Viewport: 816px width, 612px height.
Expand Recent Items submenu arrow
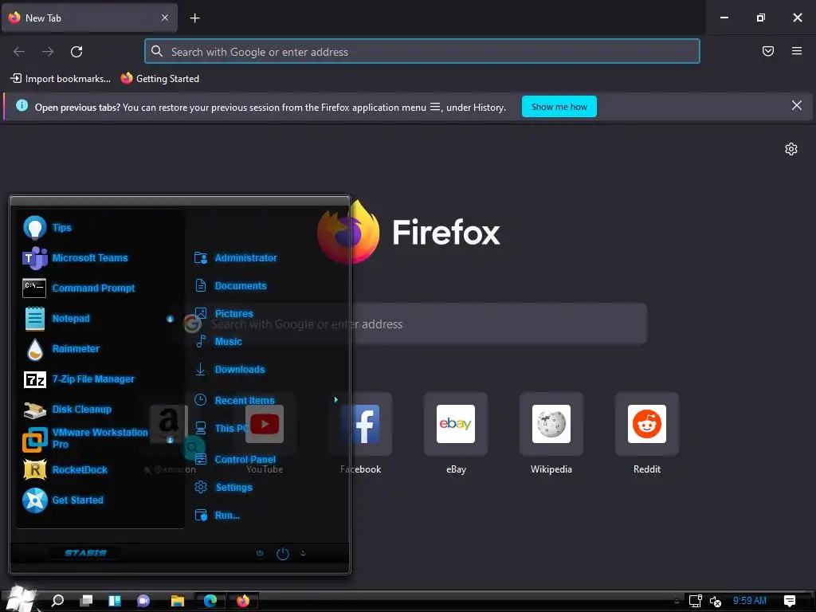[335, 400]
